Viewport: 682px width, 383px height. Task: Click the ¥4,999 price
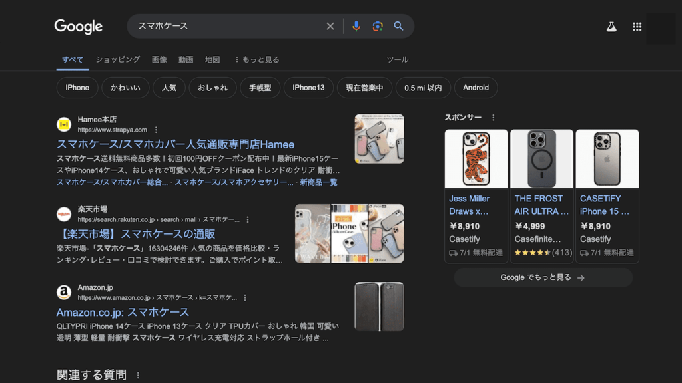pos(530,226)
